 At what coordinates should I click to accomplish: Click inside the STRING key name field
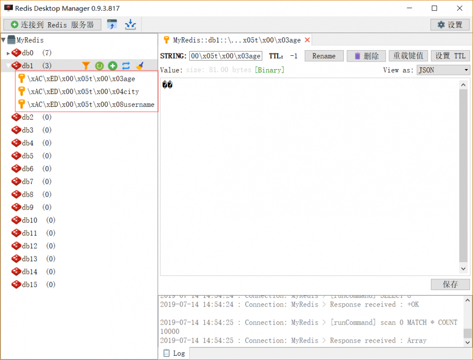[x=226, y=56]
